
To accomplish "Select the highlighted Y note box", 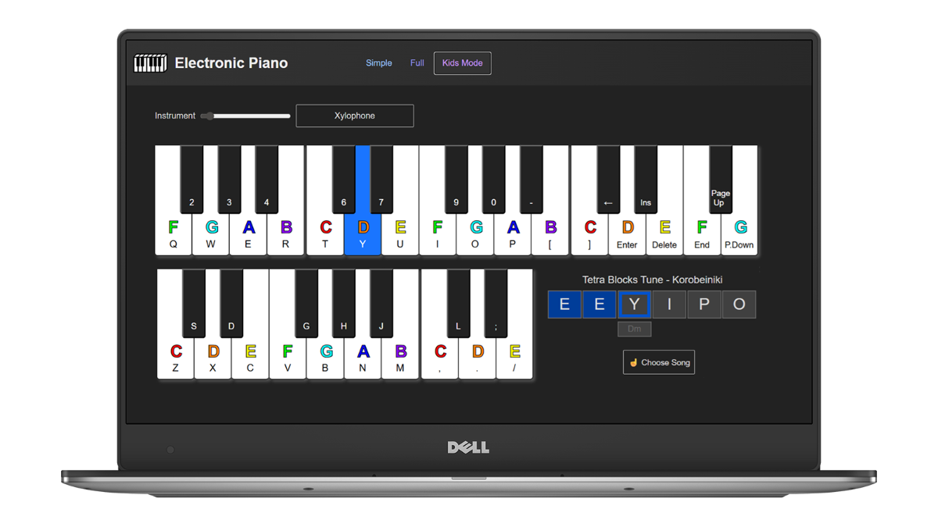I will click(634, 304).
